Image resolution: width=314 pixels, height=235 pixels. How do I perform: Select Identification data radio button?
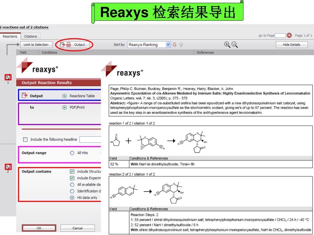(72, 191)
